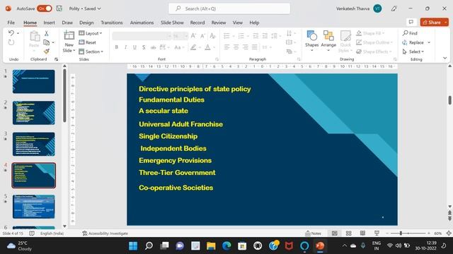
Task: Fit slide to current window
Action: [x=449, y=234]
